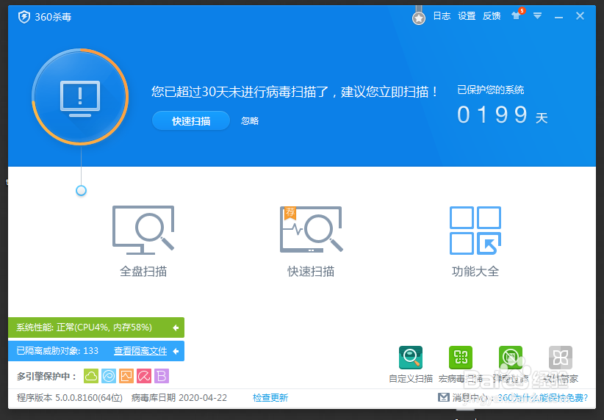The image size is (604, 420).
Task: Click 系统性能: 正常(CPU4%, 内存58%) status text
Action: (84, 327)
